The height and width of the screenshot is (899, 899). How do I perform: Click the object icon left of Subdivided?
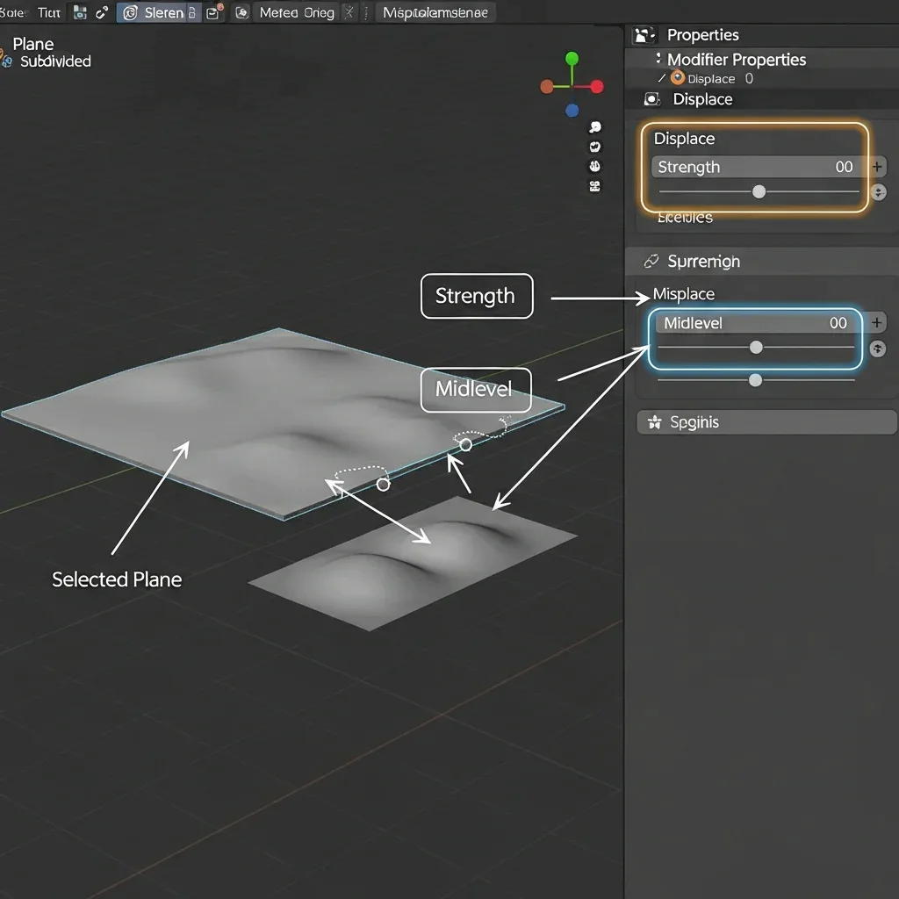(x=6, y=61)
